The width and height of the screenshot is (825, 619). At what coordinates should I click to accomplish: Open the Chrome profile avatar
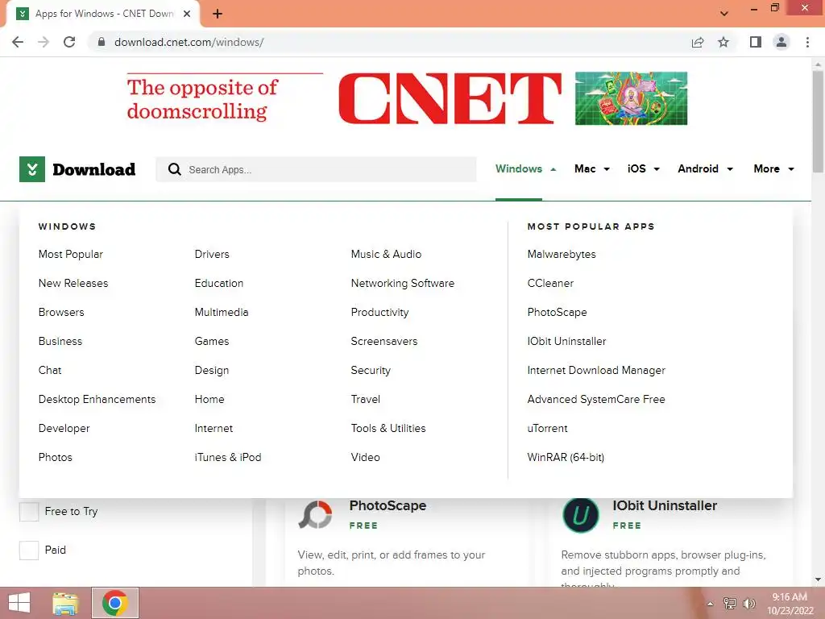[781, 42]
